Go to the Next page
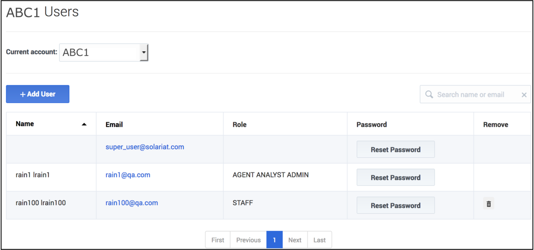This screenshot has height=250, width=534. tap(295, 240)
